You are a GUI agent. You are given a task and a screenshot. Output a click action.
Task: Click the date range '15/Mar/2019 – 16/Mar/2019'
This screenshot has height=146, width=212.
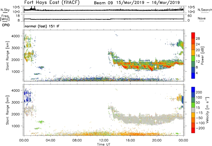[x=148, y=3]
